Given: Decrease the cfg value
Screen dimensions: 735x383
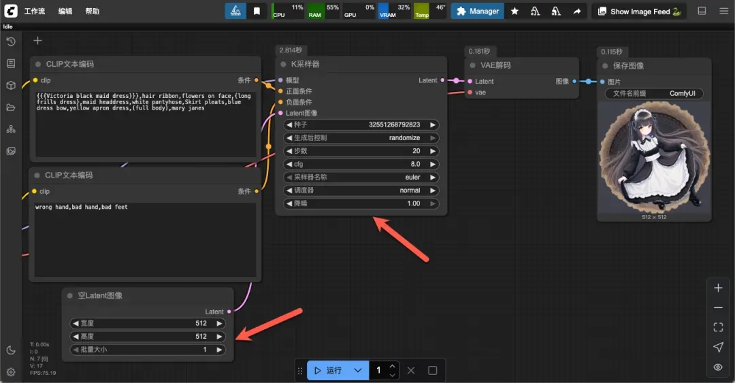Looking at the screenshot, I should 289,164.
